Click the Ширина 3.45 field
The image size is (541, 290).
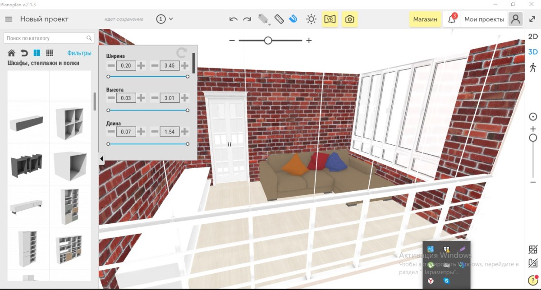point(170,66)
